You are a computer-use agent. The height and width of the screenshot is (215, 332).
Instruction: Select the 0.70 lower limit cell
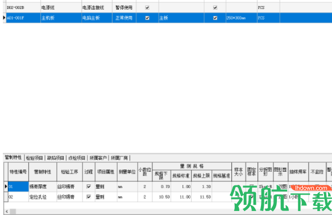[161, 187]
